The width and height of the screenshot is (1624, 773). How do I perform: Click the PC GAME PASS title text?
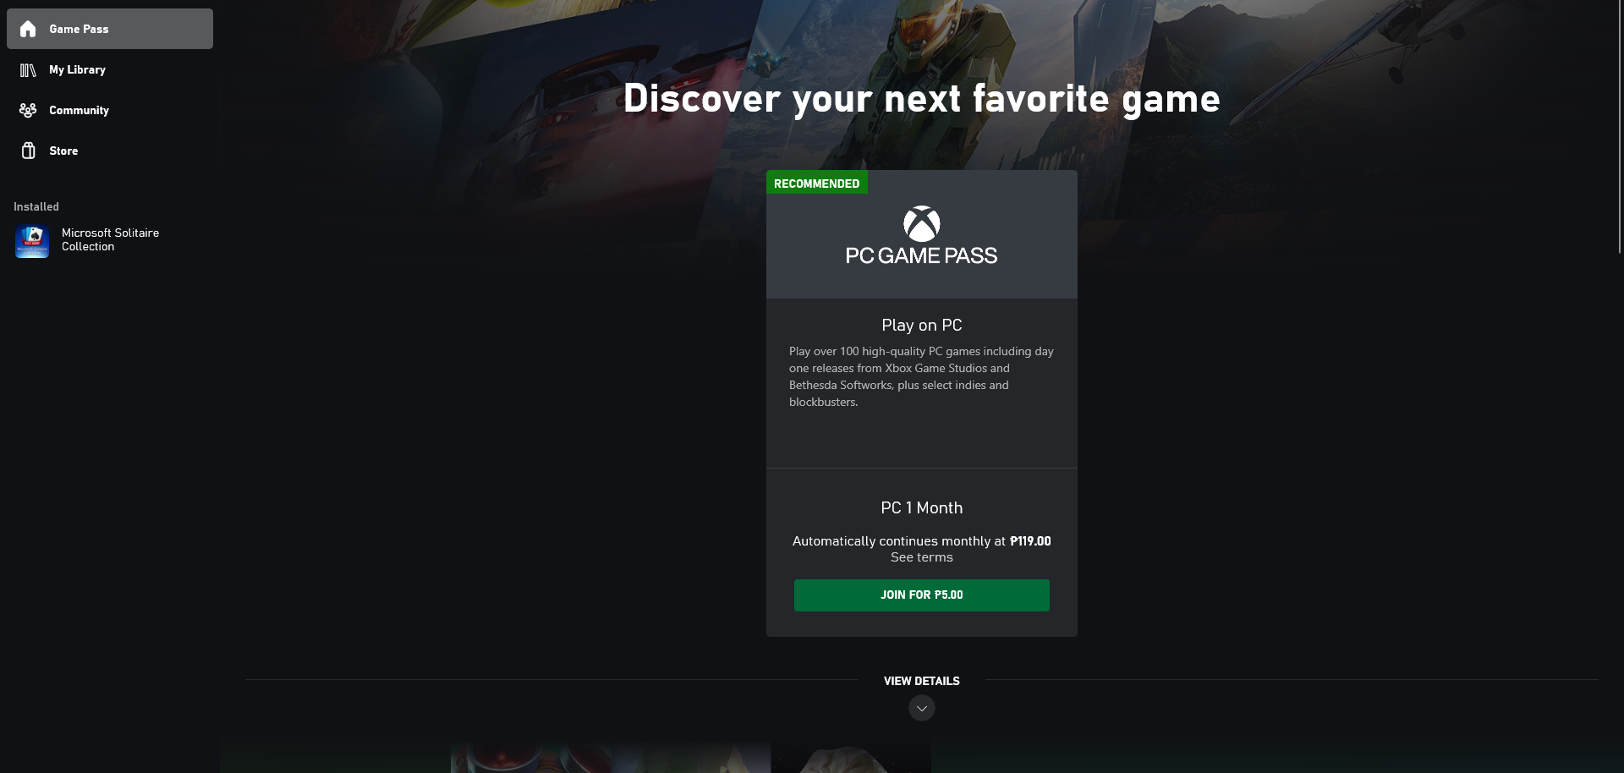click(x=921, y=255)
